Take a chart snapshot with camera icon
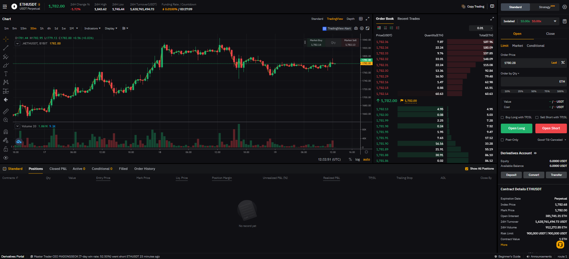The width and height of the screenshot is (569, 259). pos(356,29)
